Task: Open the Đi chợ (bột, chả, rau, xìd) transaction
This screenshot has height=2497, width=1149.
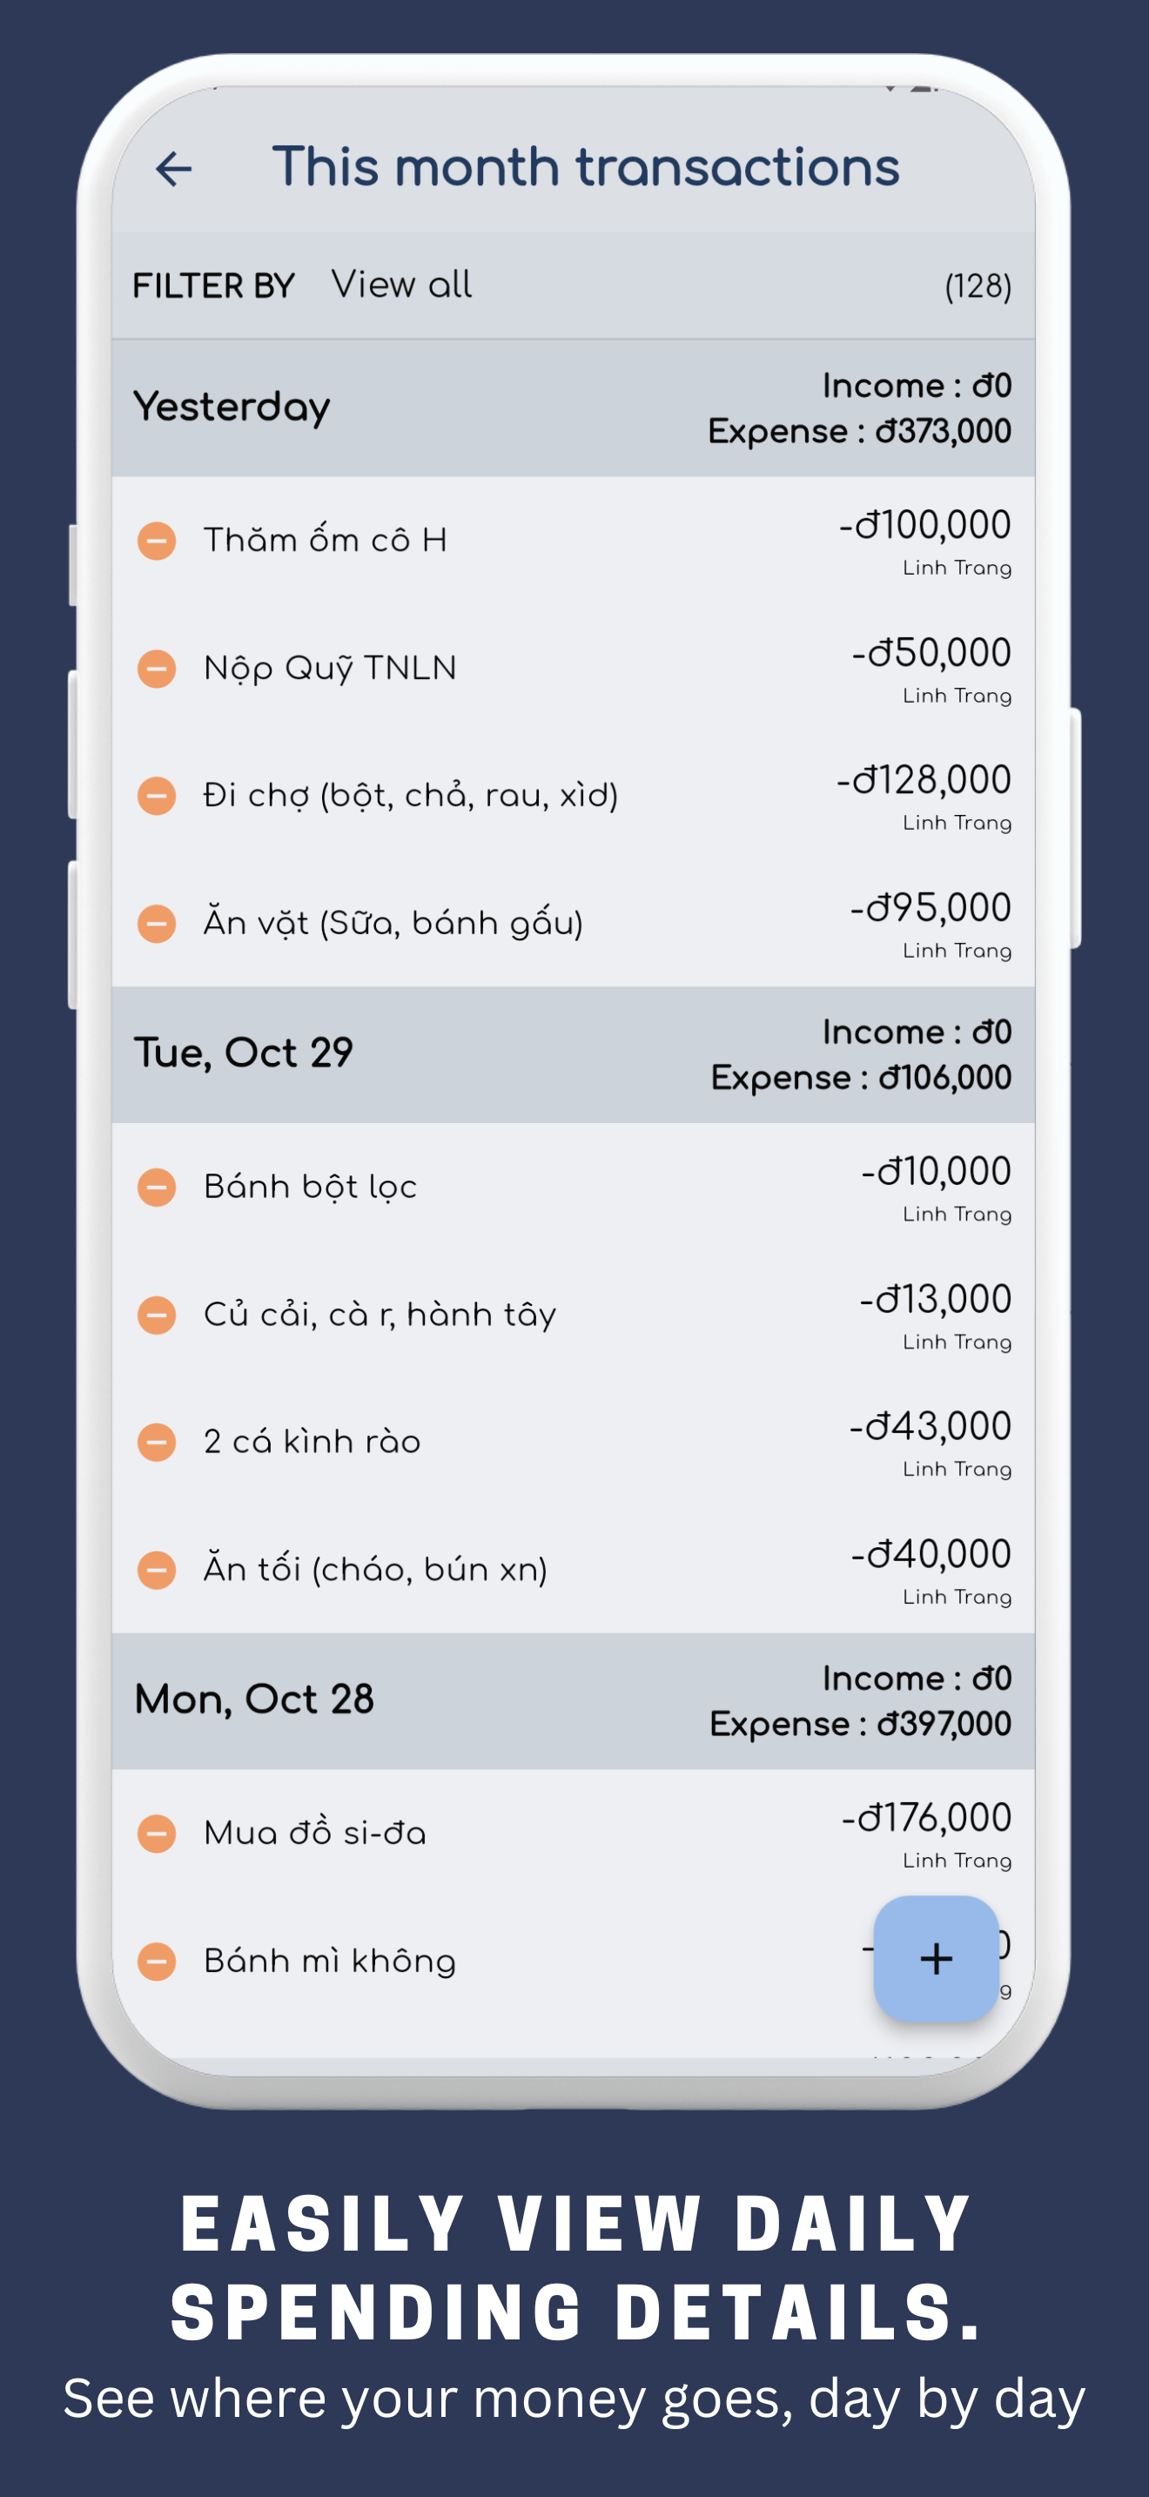Action: pyautogui.click(x=411, y=796)
